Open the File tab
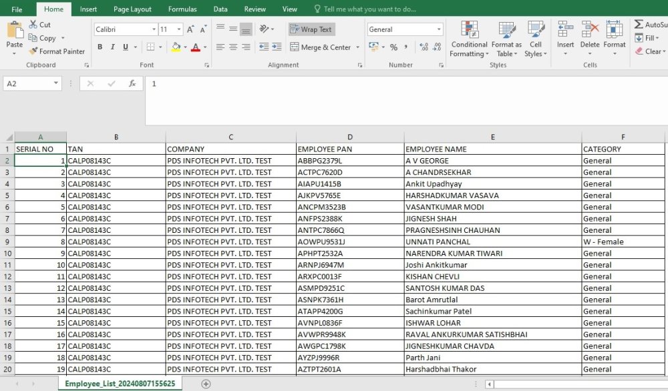The width and height of the screenshot is (668, 391). 17,9
